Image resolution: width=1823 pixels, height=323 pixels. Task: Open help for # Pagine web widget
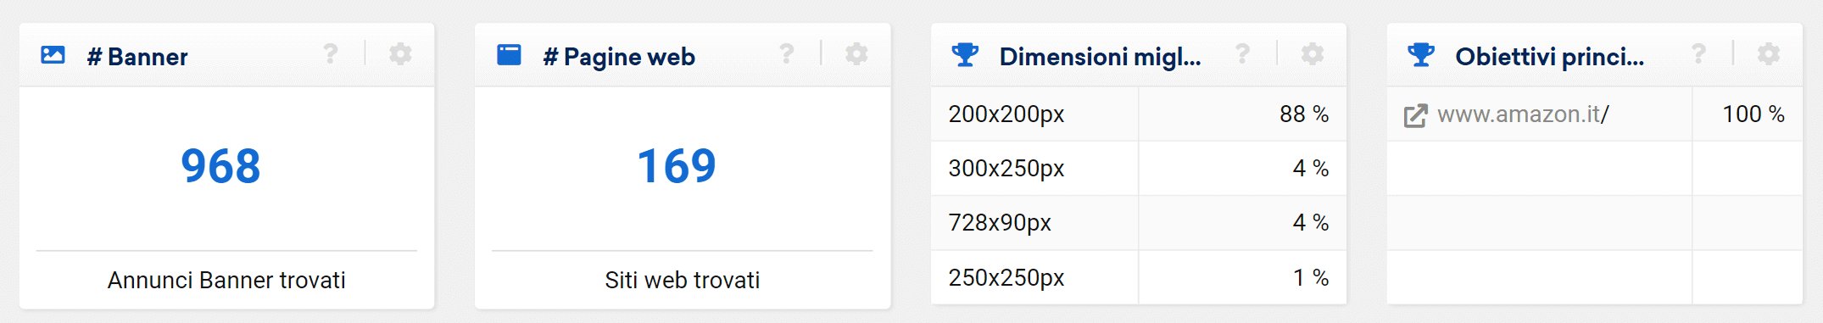click(787, 54)
